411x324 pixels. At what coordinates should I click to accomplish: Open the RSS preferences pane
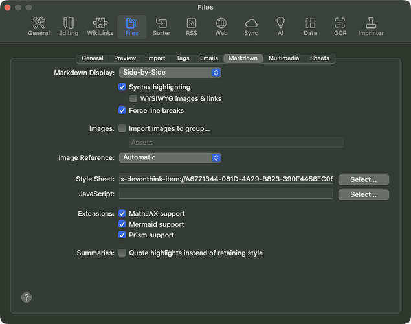[191, 27]
